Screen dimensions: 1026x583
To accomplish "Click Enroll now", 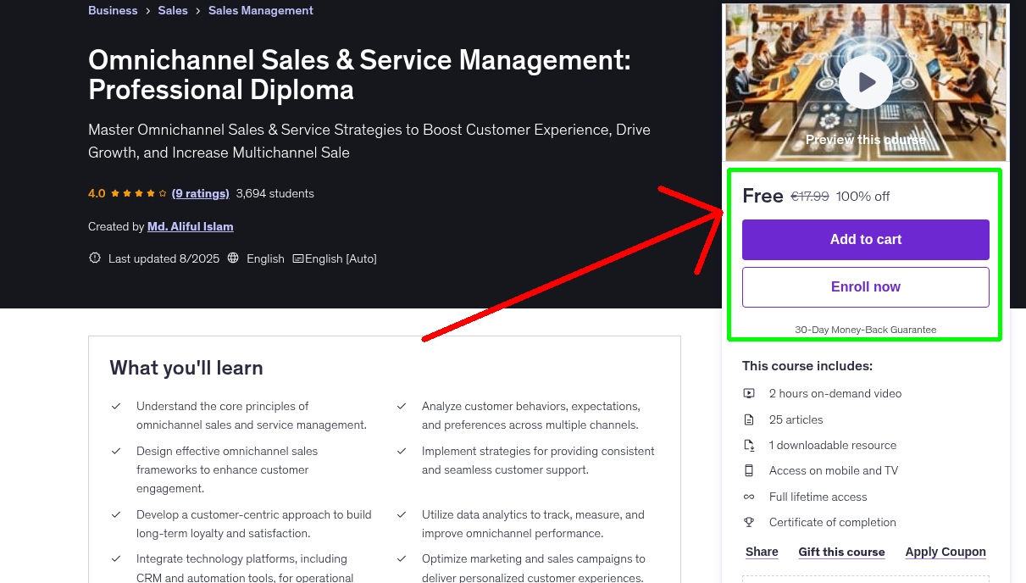I will tap(865, 286).
